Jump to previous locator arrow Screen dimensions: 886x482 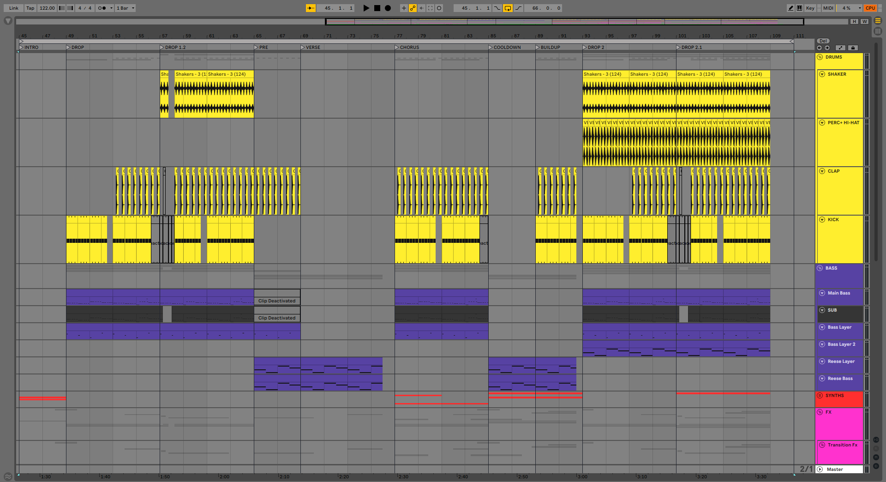[819, 48]
